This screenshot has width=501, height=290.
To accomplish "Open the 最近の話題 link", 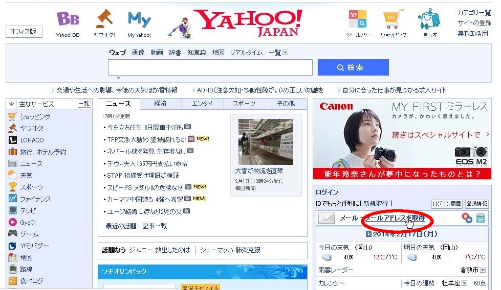I will tap(121, 226).
